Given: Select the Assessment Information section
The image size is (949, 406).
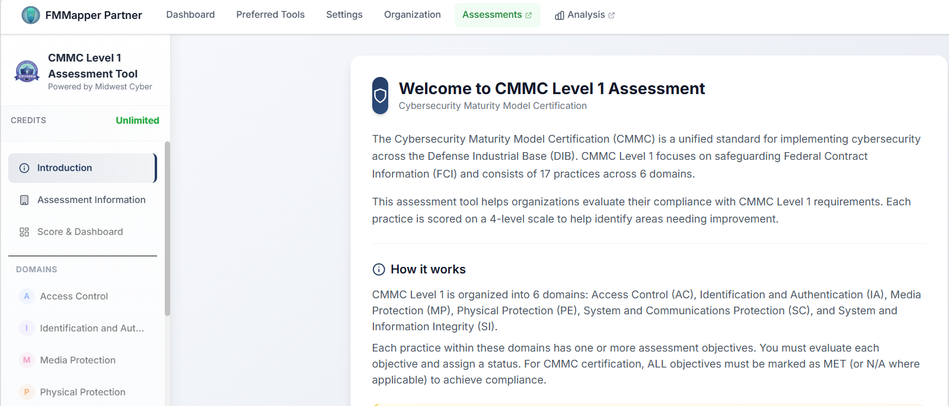Looking at the screenshot, I should click(91, 199).
